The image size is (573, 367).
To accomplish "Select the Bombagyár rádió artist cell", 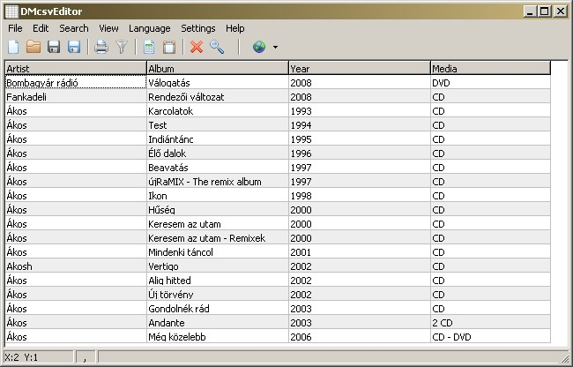I will (75, 83).
